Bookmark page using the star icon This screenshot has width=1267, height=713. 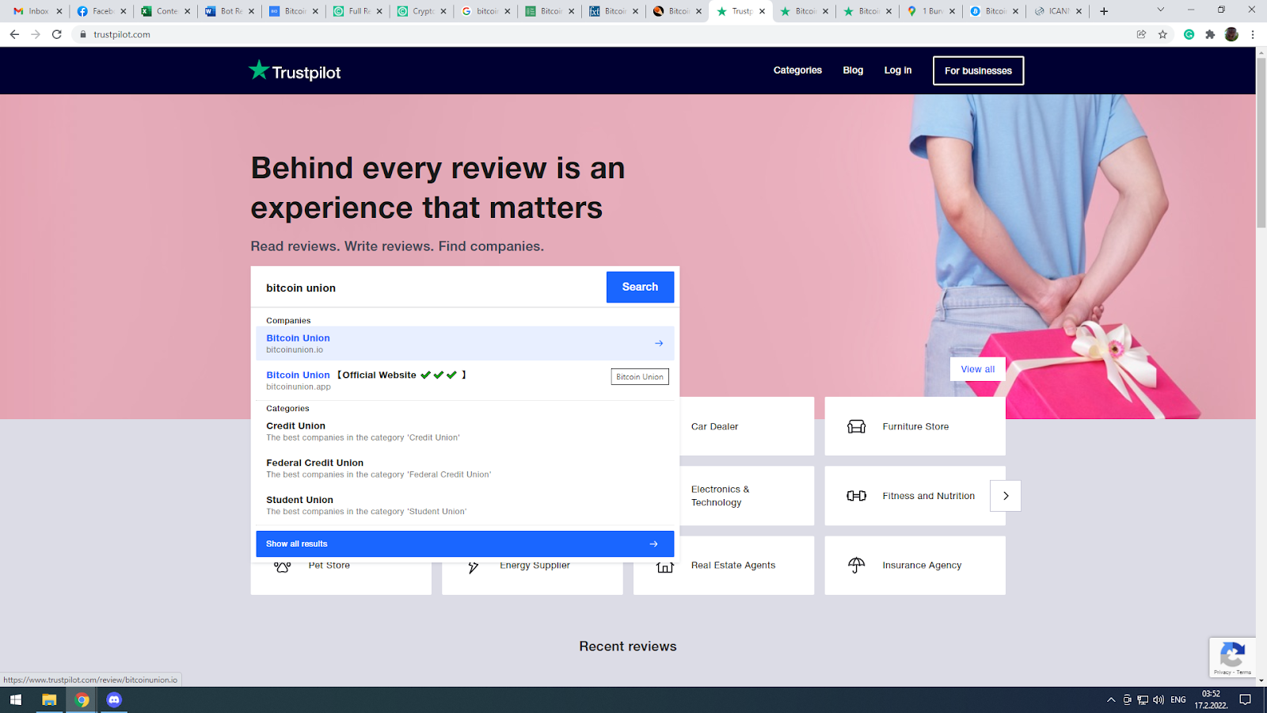pos(1162,34)
